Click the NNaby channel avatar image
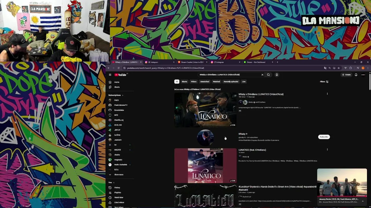Screen dimensions: 371x208 pos(205,138)
